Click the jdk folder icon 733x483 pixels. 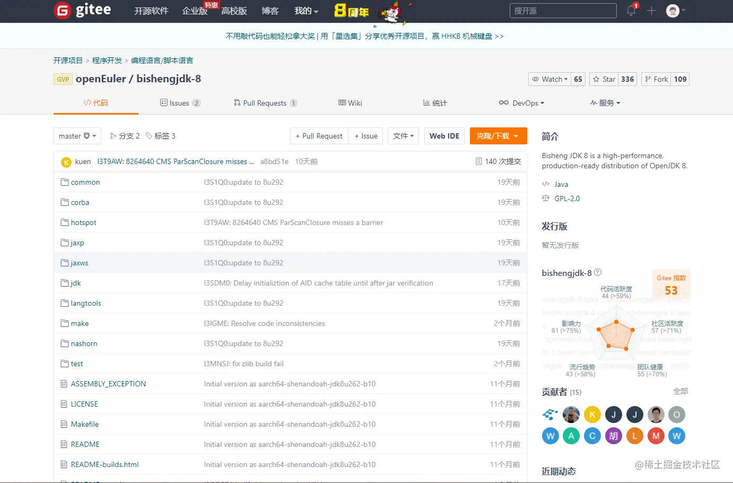[x=65, y=283]
